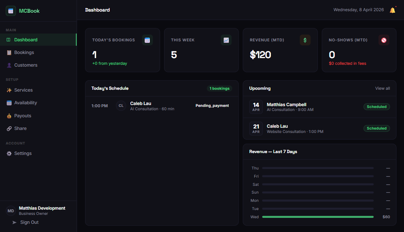Click the Availability calendar icon
This screenshot has height=232, width=404.
coord(9,102)
